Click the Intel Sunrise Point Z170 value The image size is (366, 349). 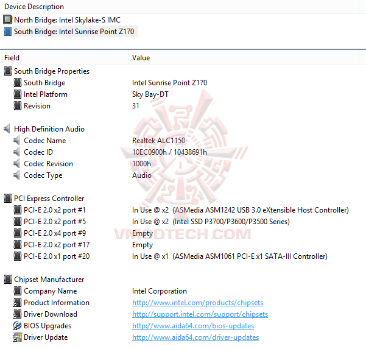click(x=170, y=83)
